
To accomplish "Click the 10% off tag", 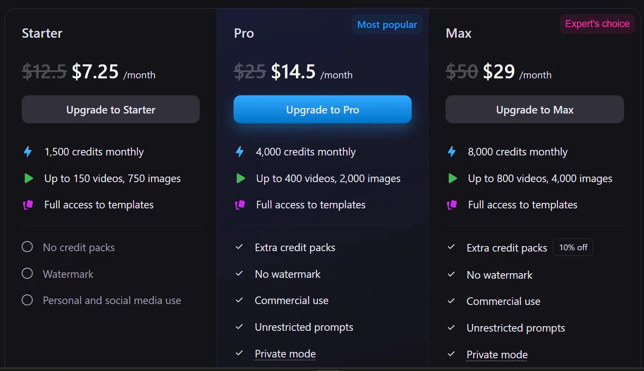I will pos(573,247).
